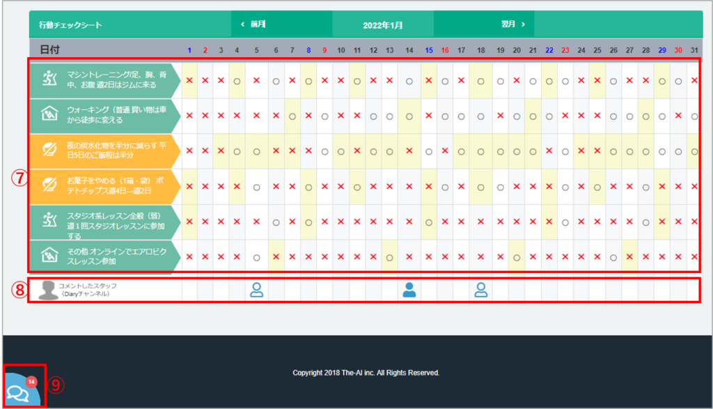713x409 pixels.
Task: Click the meal icon for お菓子をやめる row
Action: tap(49, 186)
